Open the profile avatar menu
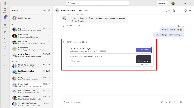194x108 pixels. (173, 3)
